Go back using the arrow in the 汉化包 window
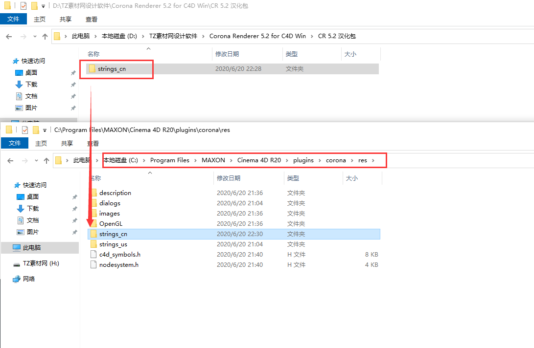Image resolution: width=534 pixels, height=348 pixels. pyautogui.click(x=9, y=36)
